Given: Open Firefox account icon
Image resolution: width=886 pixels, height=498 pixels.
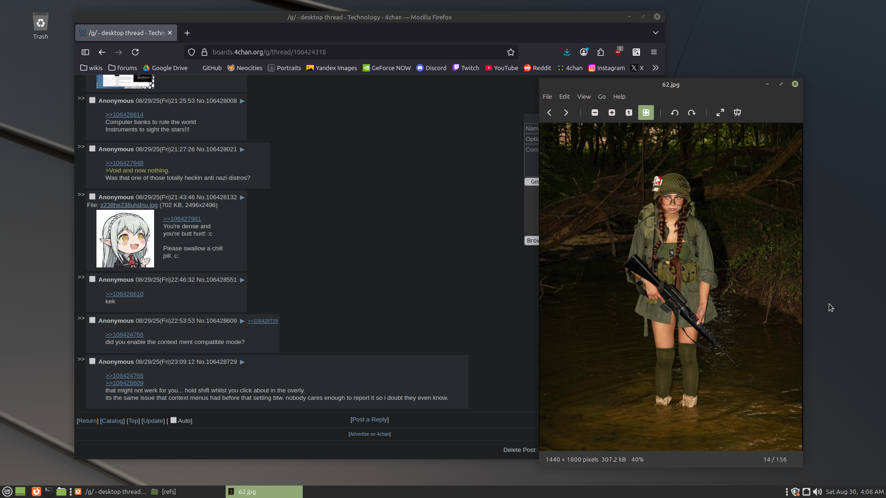Looking at the screenshot, I should (x=584, y=52).
